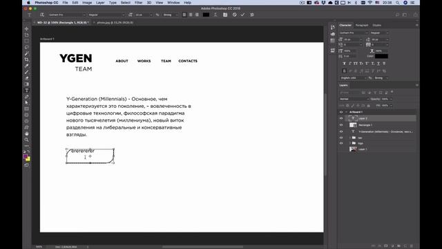442x249 pixels.
Task: Switch to the Paragraph tab
Action: click(362, 25)
